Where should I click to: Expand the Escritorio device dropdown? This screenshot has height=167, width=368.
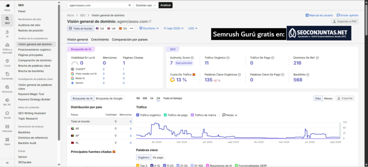(x=149, y=28)
